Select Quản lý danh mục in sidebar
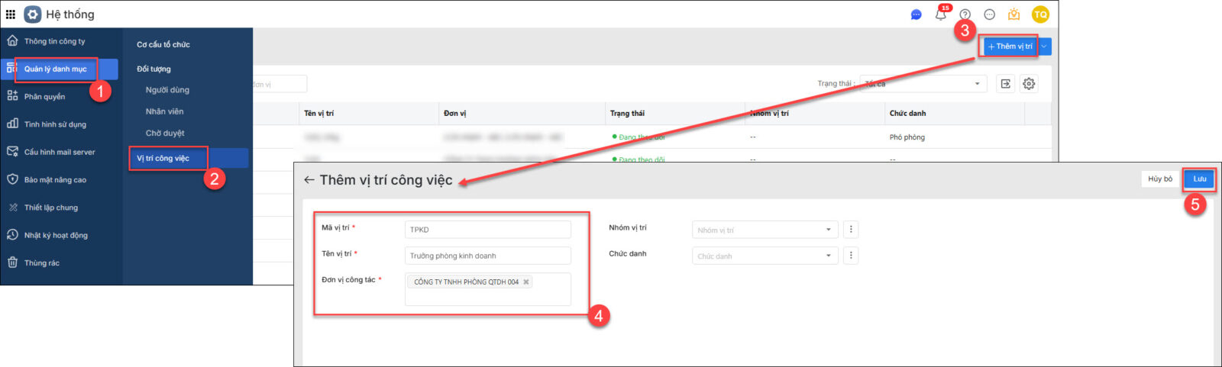 60,69
